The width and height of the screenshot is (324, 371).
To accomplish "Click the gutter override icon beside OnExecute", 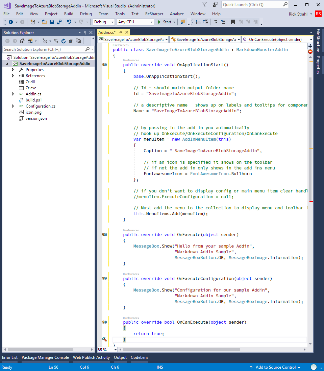I will coord(104,234).
